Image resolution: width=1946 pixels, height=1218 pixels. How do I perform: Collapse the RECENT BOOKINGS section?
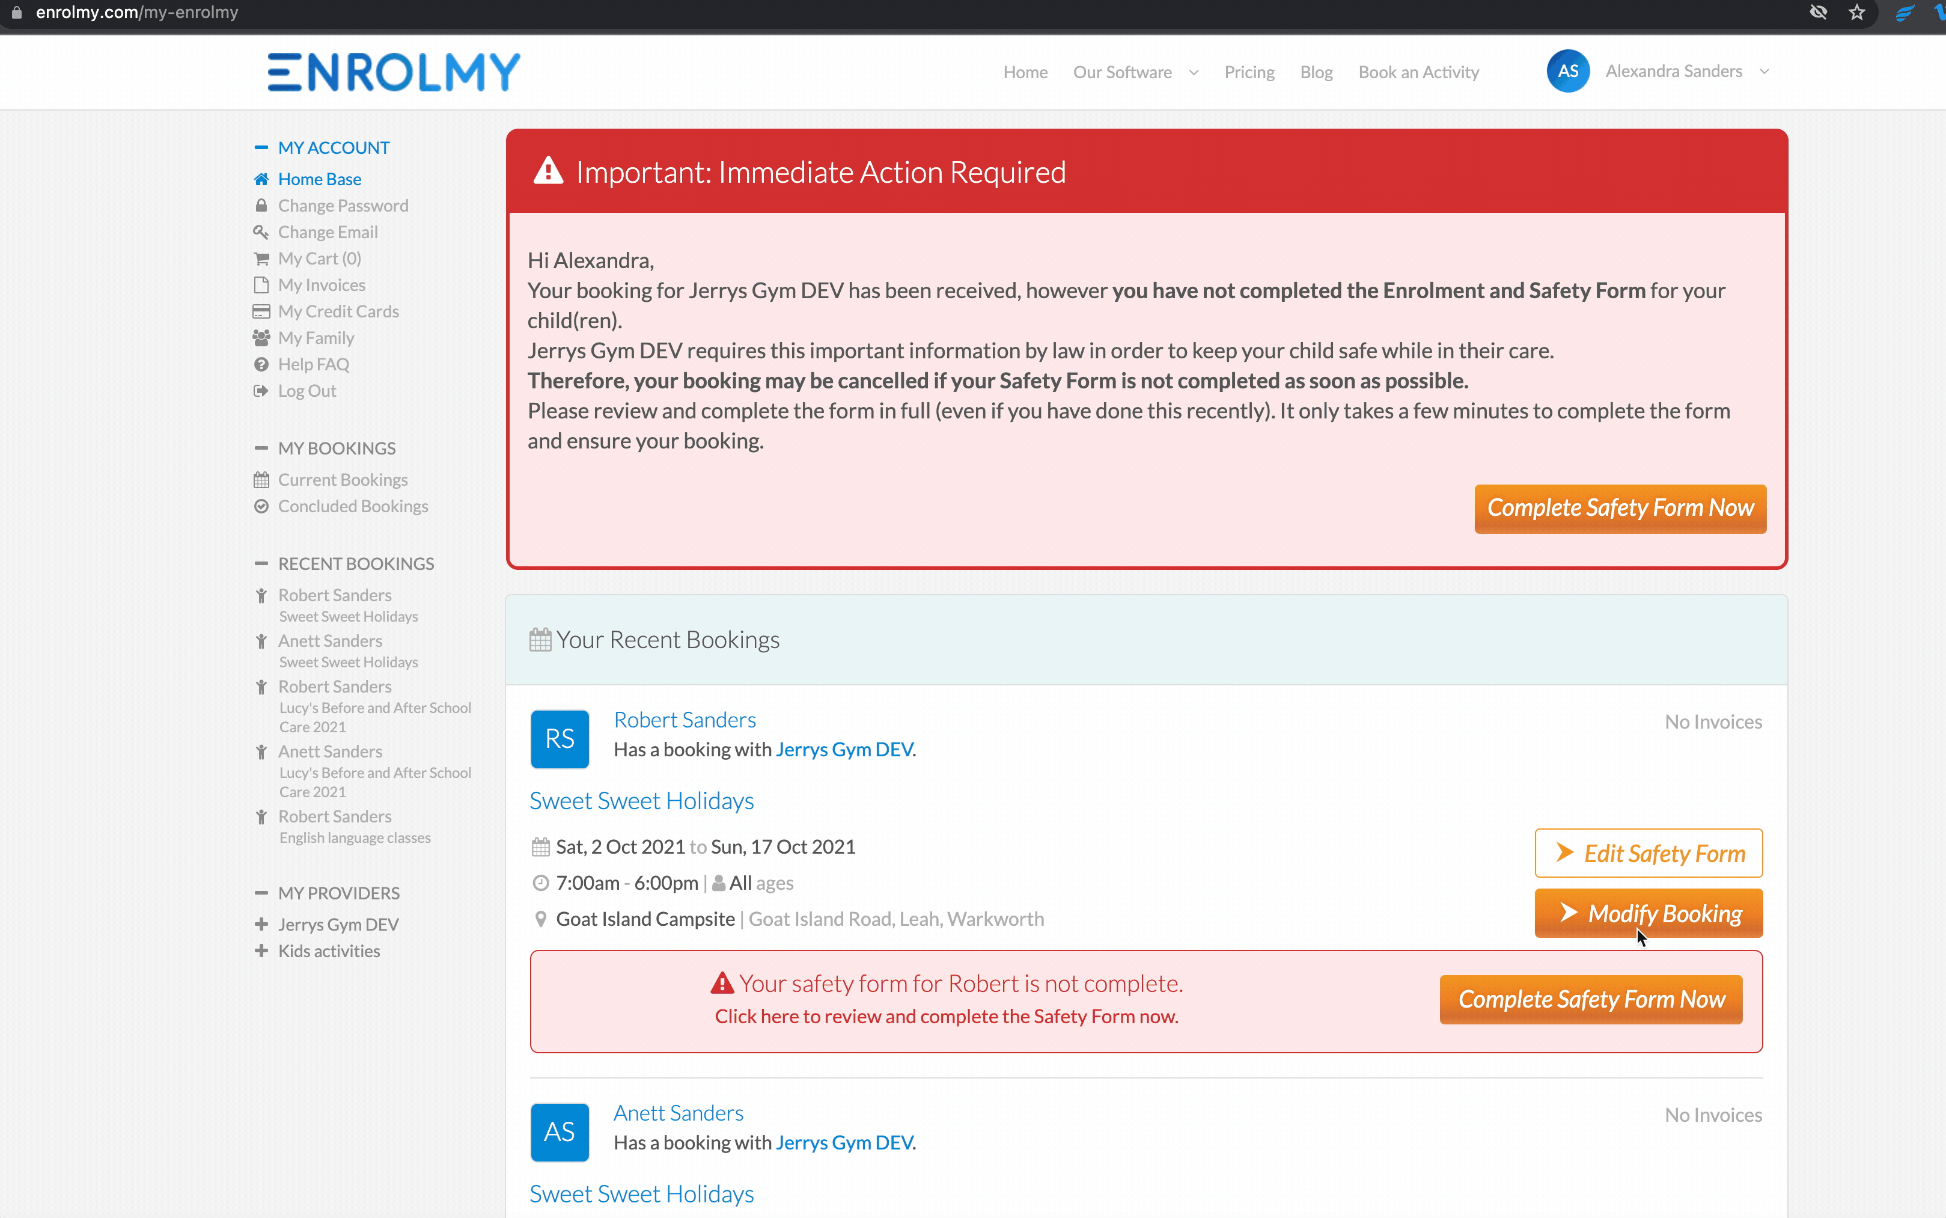[x=261, y=564]
